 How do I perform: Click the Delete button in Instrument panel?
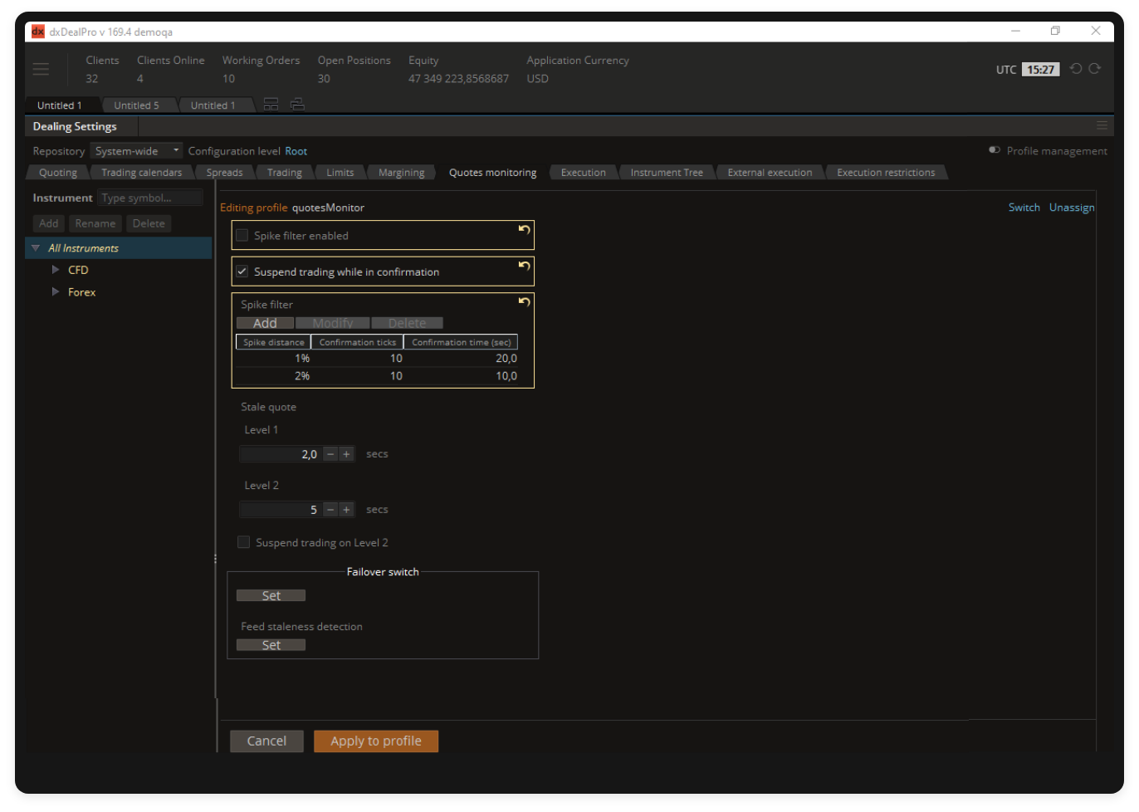point(149,223)
